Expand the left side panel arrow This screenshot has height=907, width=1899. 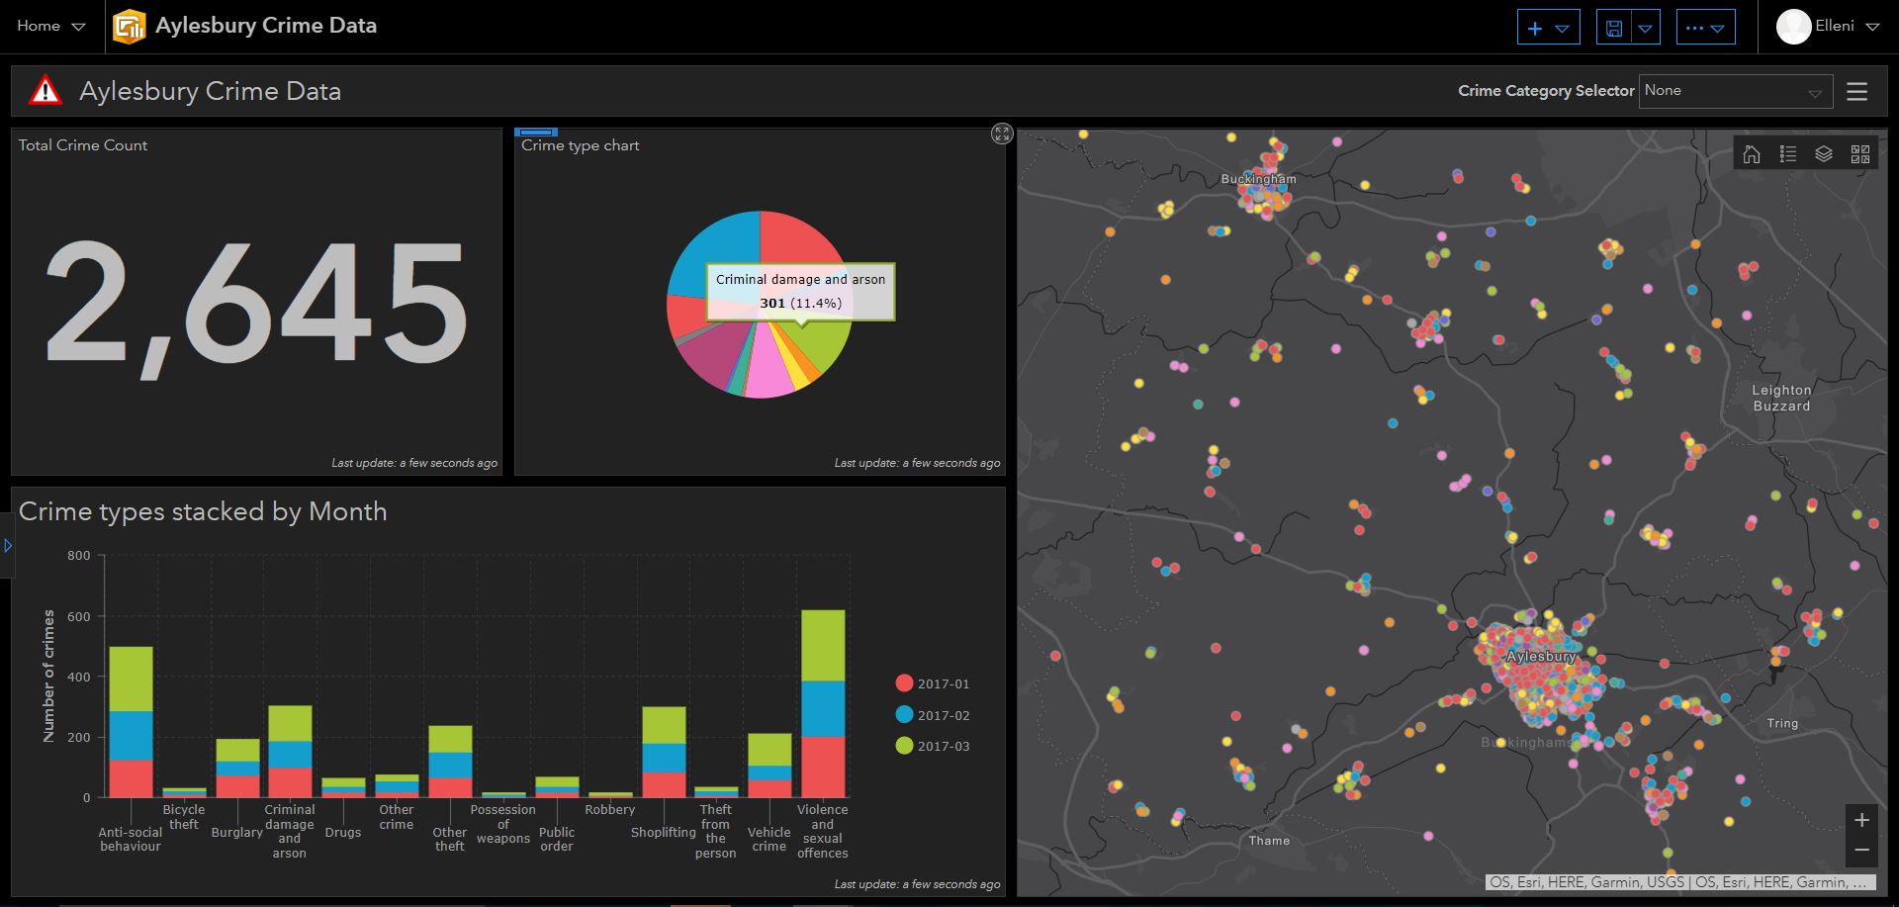click(7, 545)
